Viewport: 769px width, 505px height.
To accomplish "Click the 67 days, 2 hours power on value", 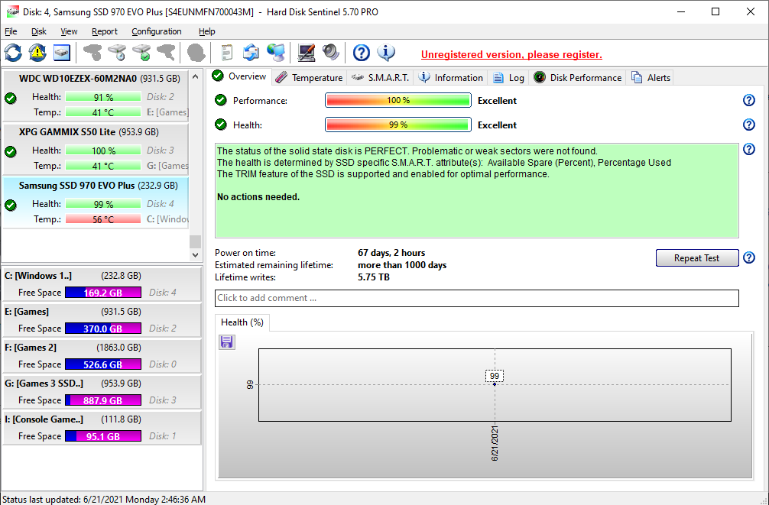I will coord(391,252).
